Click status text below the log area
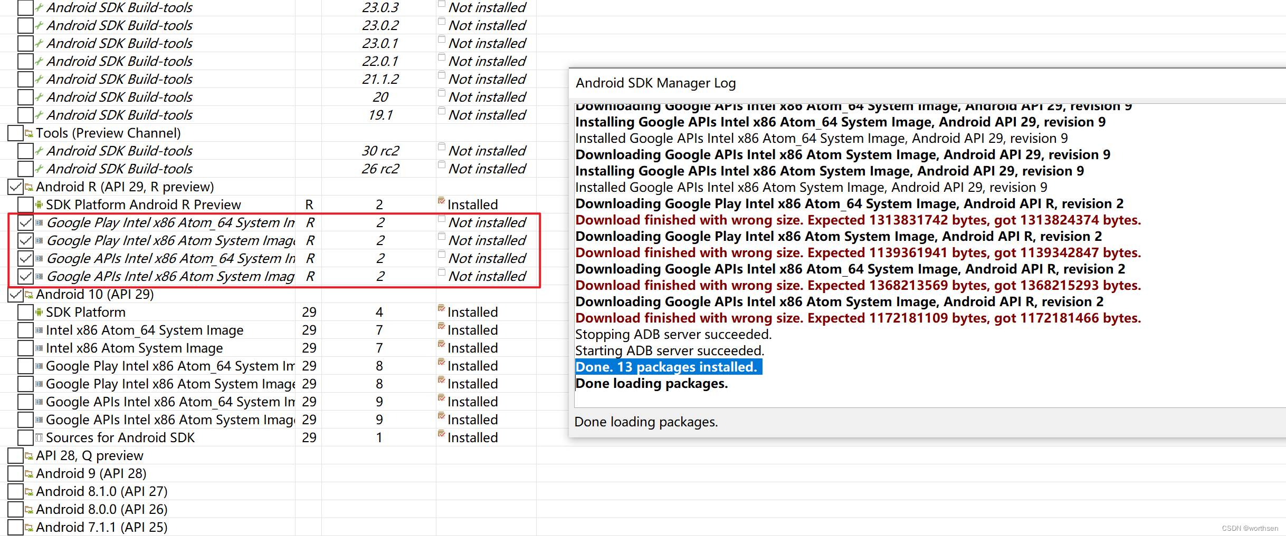Viewport: 1286px width, 536px height. 646,422
